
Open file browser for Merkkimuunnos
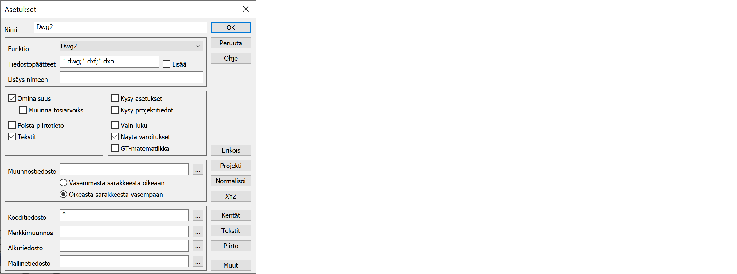coord(197,231)
